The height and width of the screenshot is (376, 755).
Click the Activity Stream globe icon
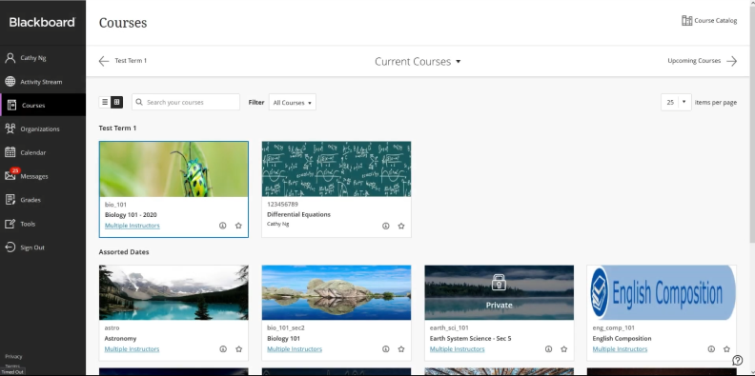10,81
